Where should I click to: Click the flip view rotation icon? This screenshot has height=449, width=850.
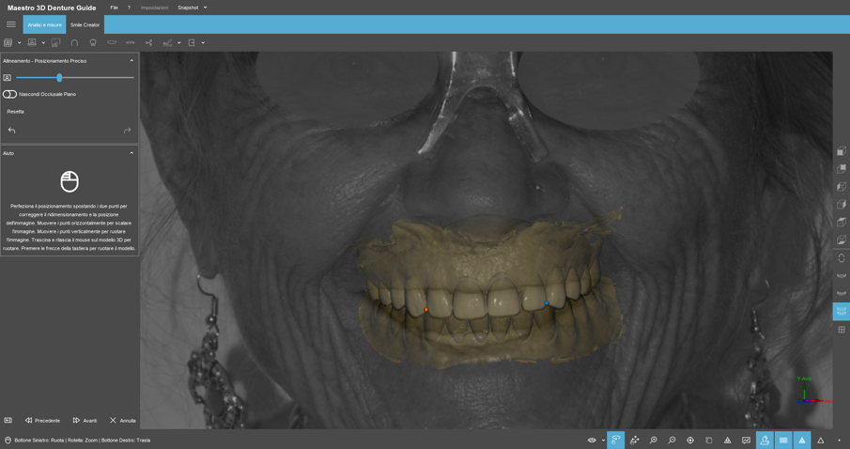[842, 258]
